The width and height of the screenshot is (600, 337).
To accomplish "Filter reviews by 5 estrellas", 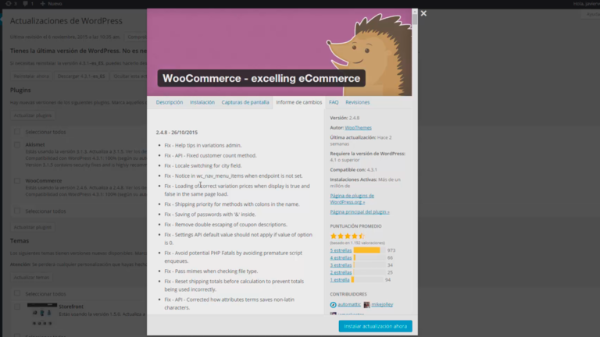I will (x=341, y=250).
